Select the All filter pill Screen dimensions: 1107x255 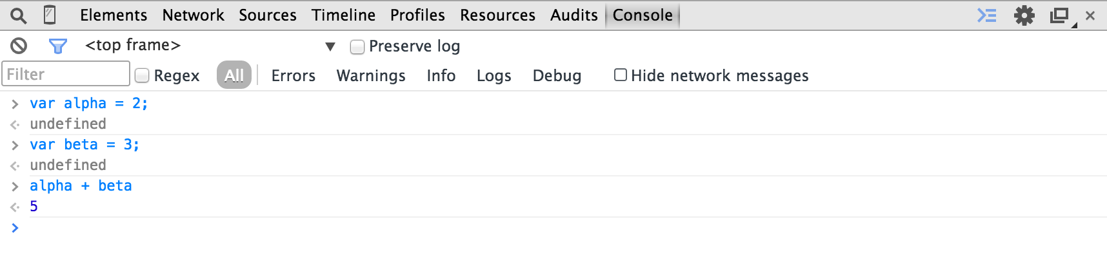tap(234, 75)
